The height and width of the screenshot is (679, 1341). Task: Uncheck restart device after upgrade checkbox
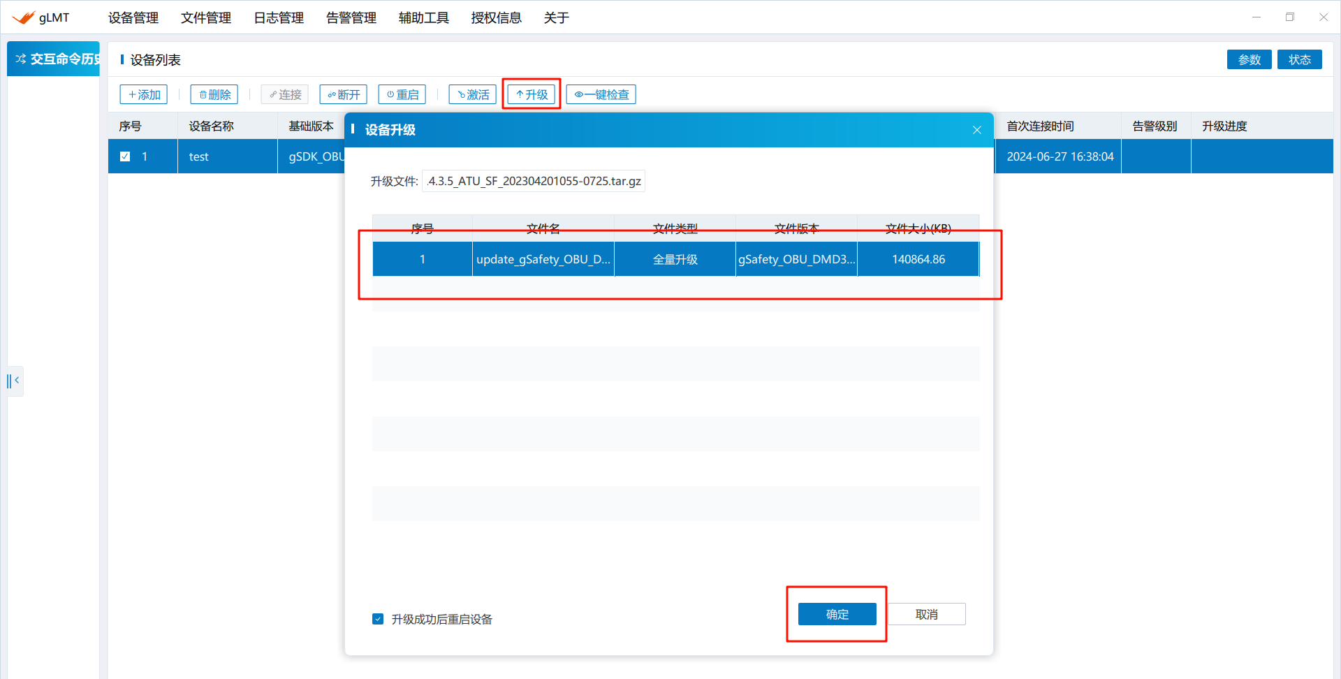pos(378,619)
